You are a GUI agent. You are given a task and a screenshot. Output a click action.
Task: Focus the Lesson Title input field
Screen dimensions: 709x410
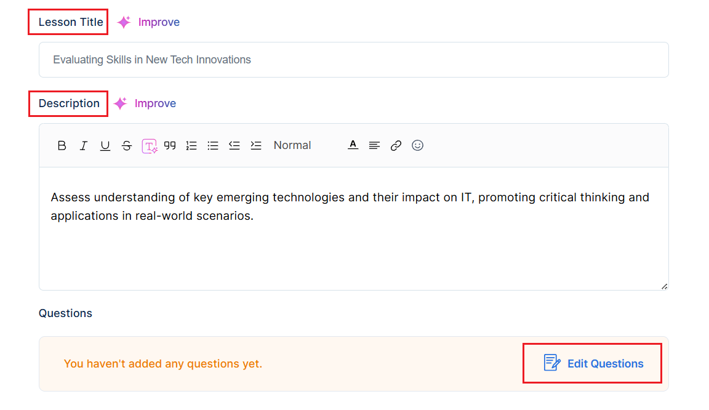pos(354,60)
